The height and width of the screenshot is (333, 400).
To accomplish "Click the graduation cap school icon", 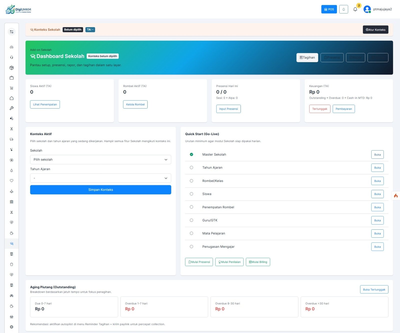I will pyautogui.click(x=11, y=243).
